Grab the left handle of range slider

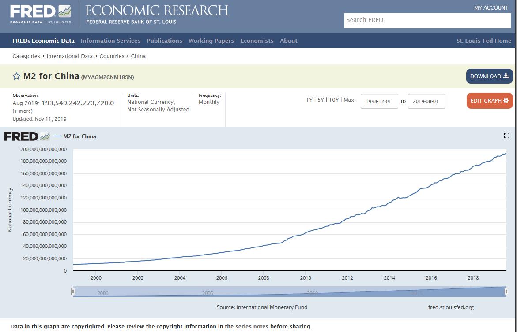[x=73, y=291]
